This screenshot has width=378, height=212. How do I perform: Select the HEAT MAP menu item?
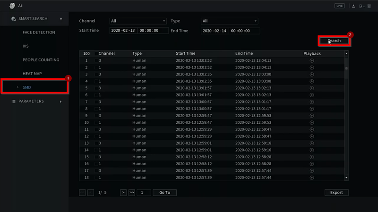click(x=32, y=74)
